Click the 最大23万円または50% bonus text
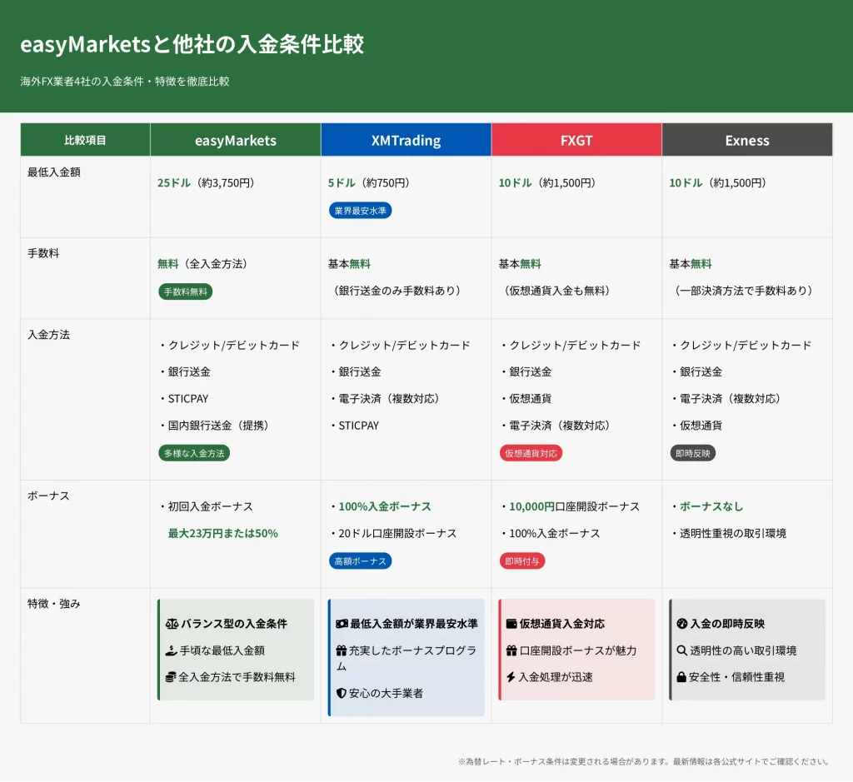This screenshot has width=853, height=782. point(222,533)
